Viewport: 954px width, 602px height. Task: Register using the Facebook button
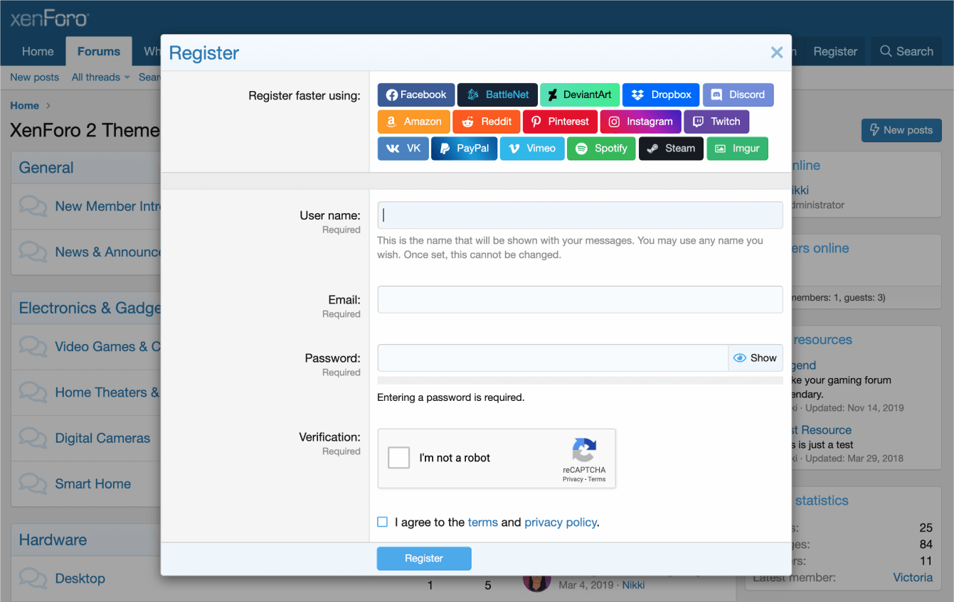tap(416, 95)
